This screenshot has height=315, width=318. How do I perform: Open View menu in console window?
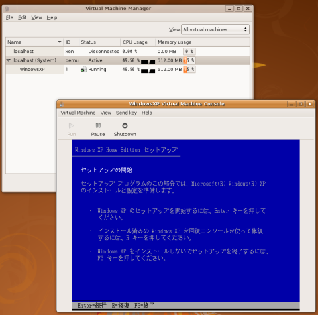click(106, 113)
